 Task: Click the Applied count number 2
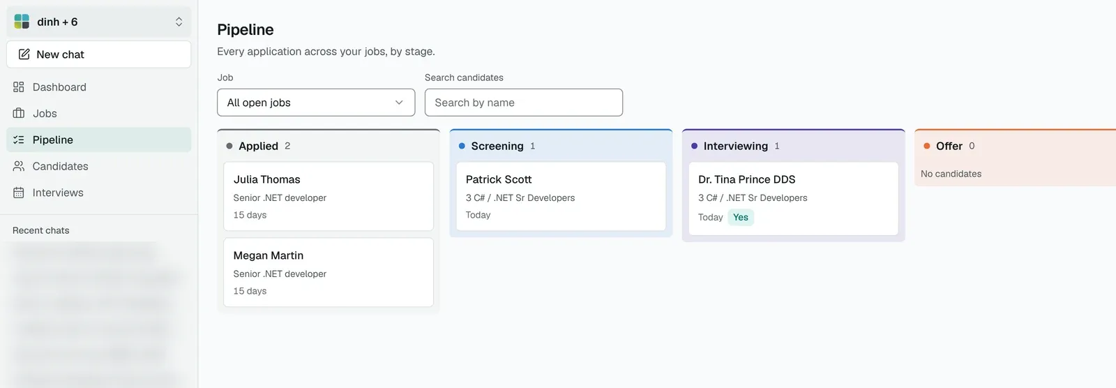(287, 146)
